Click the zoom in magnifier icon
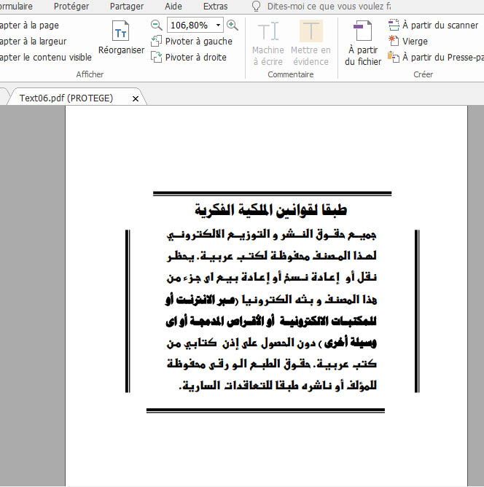The height and width of the screenshot is (487, 484). click(x=233, y=26)
